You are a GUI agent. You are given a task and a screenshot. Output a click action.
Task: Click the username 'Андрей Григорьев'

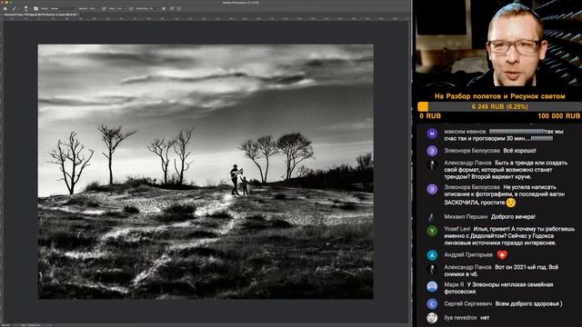click(x=468, y=254)
